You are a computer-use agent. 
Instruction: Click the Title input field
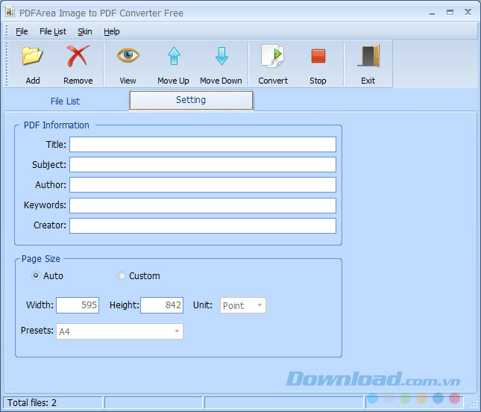[x=202, y=145]
